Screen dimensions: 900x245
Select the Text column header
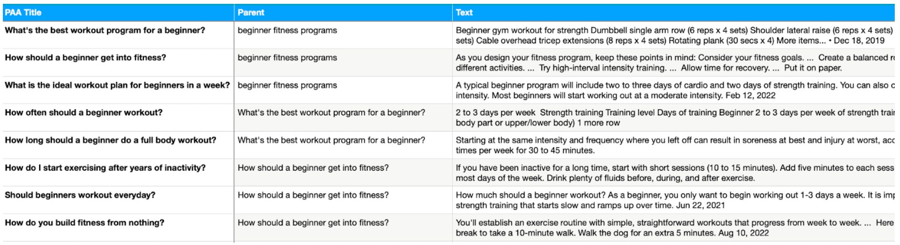click(x=464, y=13)
